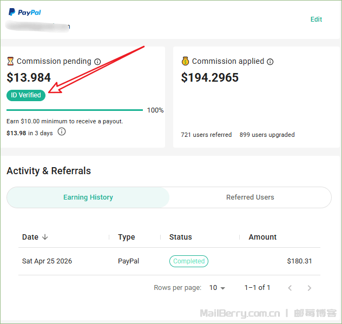The image size is (342, 324).
Task: Sort by Date using arrow icon
Action: (x=45, y=237)
